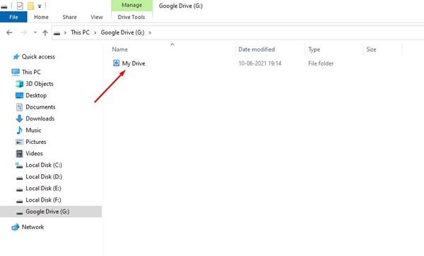This screenshot has width=424, height=256.
Task: Expand the chevron after This PC breadcrumb
Action: click(95, 32)
